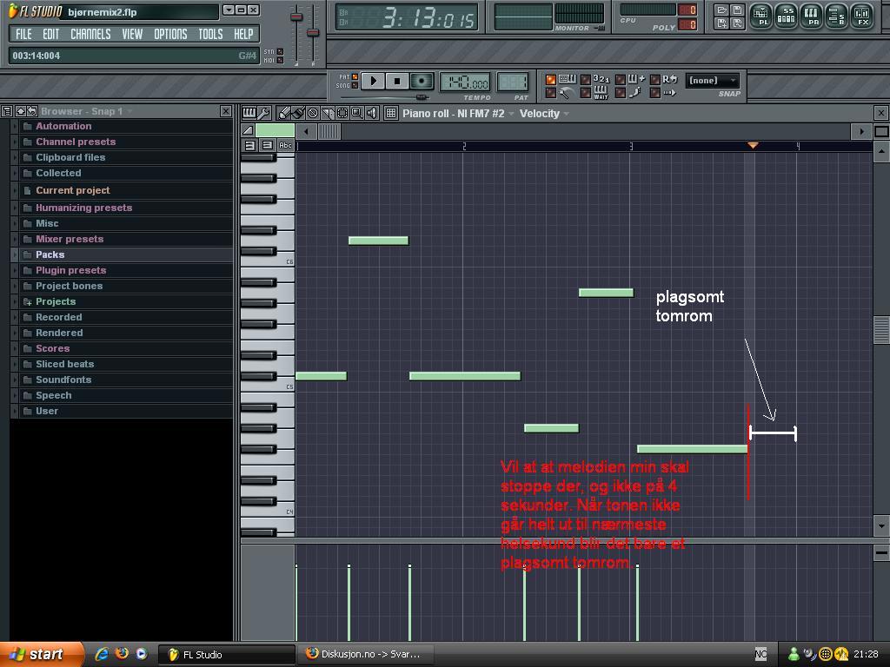The height and width of the screenshot is (667, 890).
Task: Pick the magnifier Zoom tool
Action: click(357, 114)
